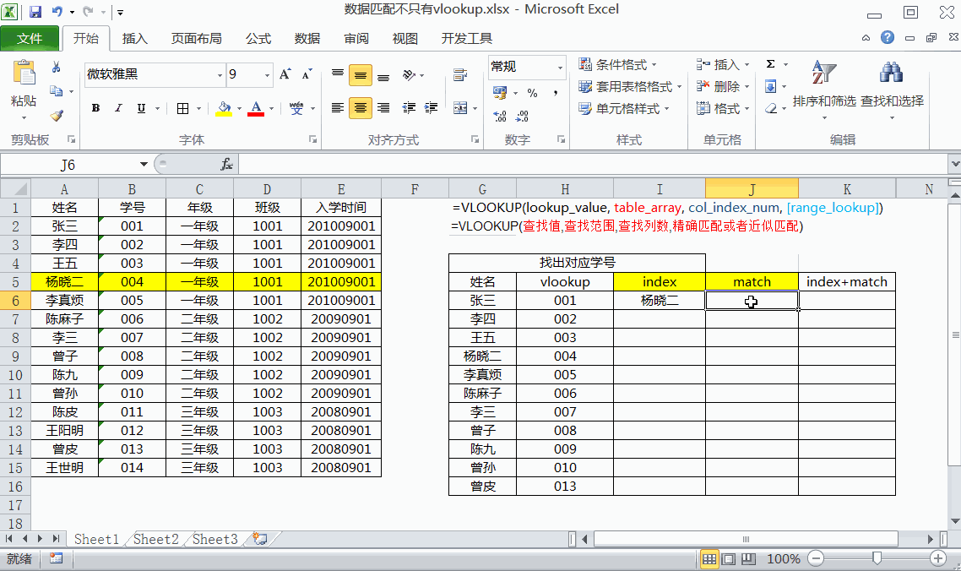Open Cell Styles dropdown
Image resolution: width=961 pixels, height=571 pixels.
[624, 109]
